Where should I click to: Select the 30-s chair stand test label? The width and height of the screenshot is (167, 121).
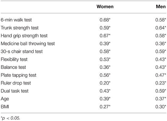(22, 51)
